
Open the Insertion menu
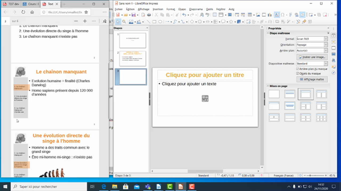158,9
